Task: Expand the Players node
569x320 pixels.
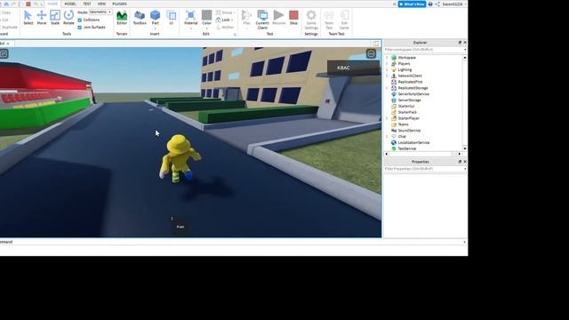Action: pos(387,63)
